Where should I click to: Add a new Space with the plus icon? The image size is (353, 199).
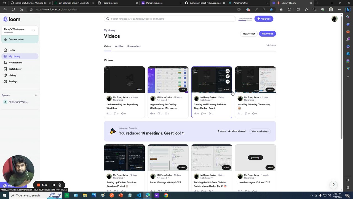click(x=36, y=95)
